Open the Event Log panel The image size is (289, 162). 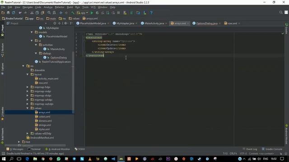[x=250, y=149]
